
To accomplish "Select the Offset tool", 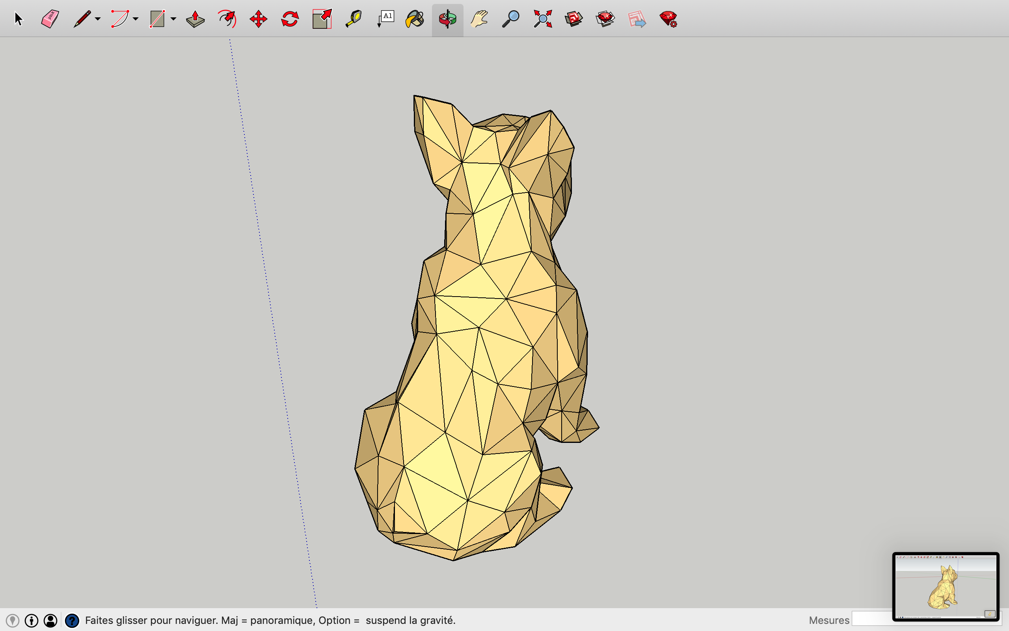I will (227, 19).
